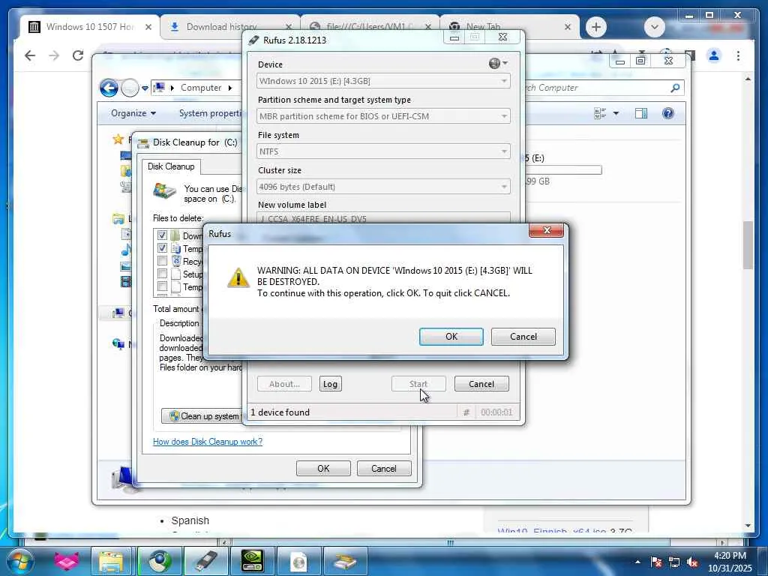Switch to the New Tab browser tab
768x576 pixels.
coord(510,27)
